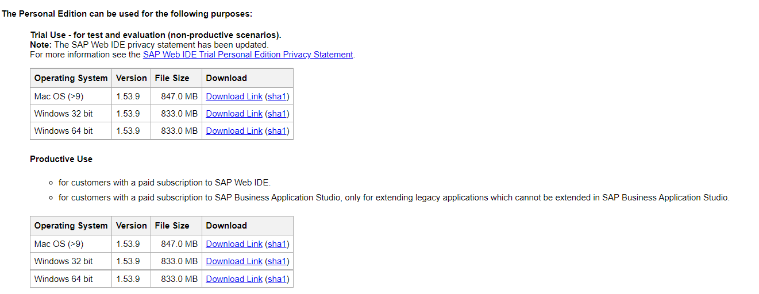Viewport: 759px width, 294px height.
Task: Click the privacy statement updated note
Action: coord(149,45)
